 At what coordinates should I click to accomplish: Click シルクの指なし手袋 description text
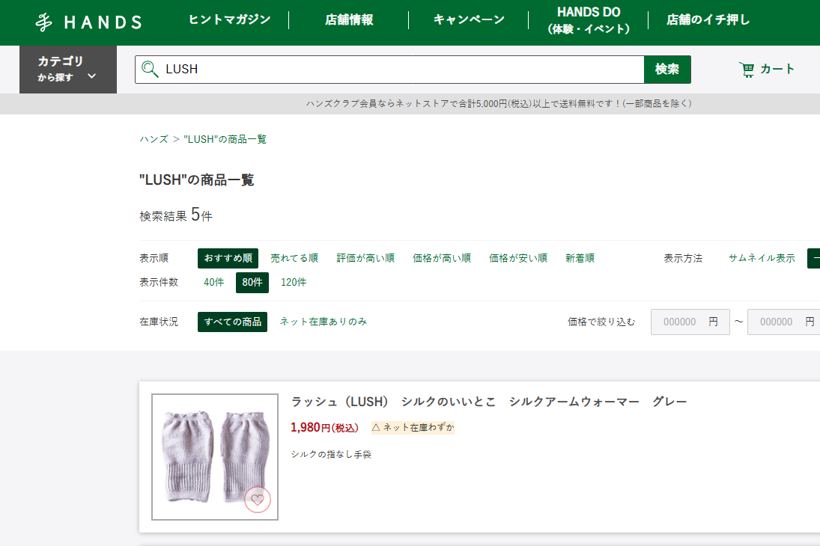331,454
